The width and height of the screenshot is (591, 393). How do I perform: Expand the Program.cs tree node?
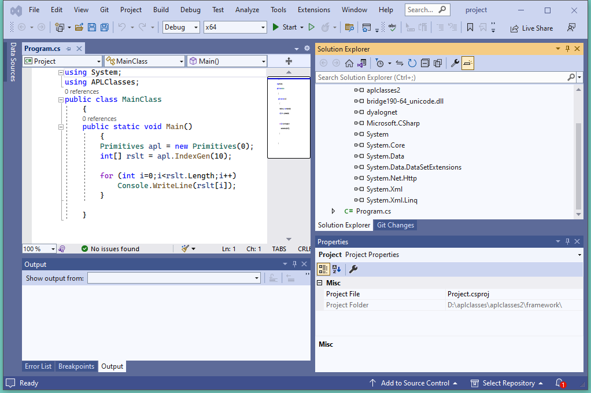(333, 211)
